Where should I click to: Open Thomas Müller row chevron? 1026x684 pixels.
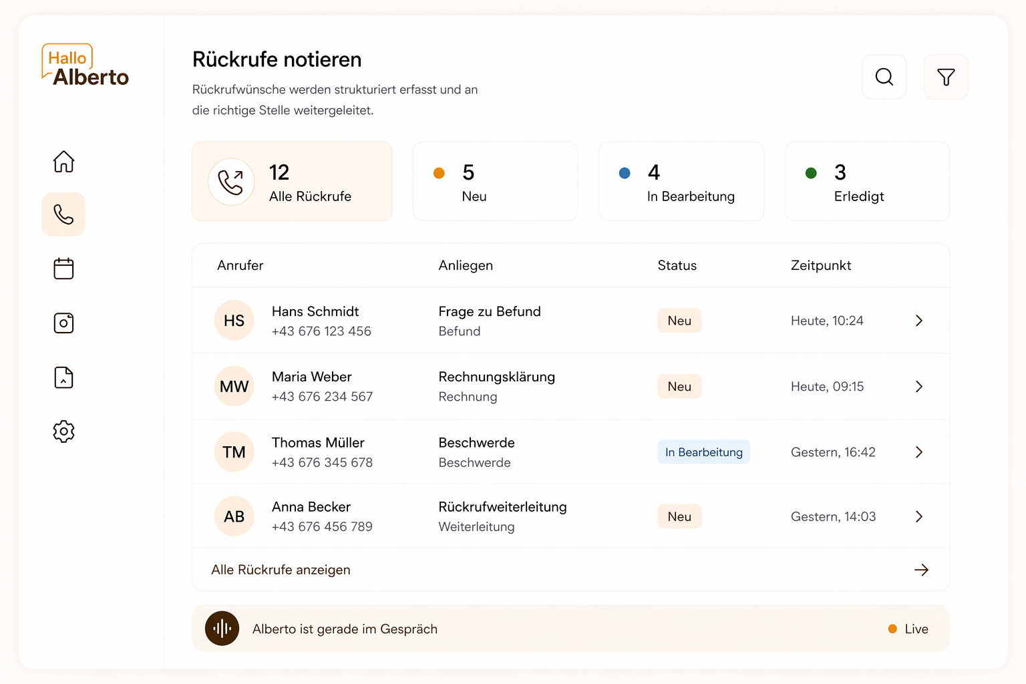(x=919, y=452)
